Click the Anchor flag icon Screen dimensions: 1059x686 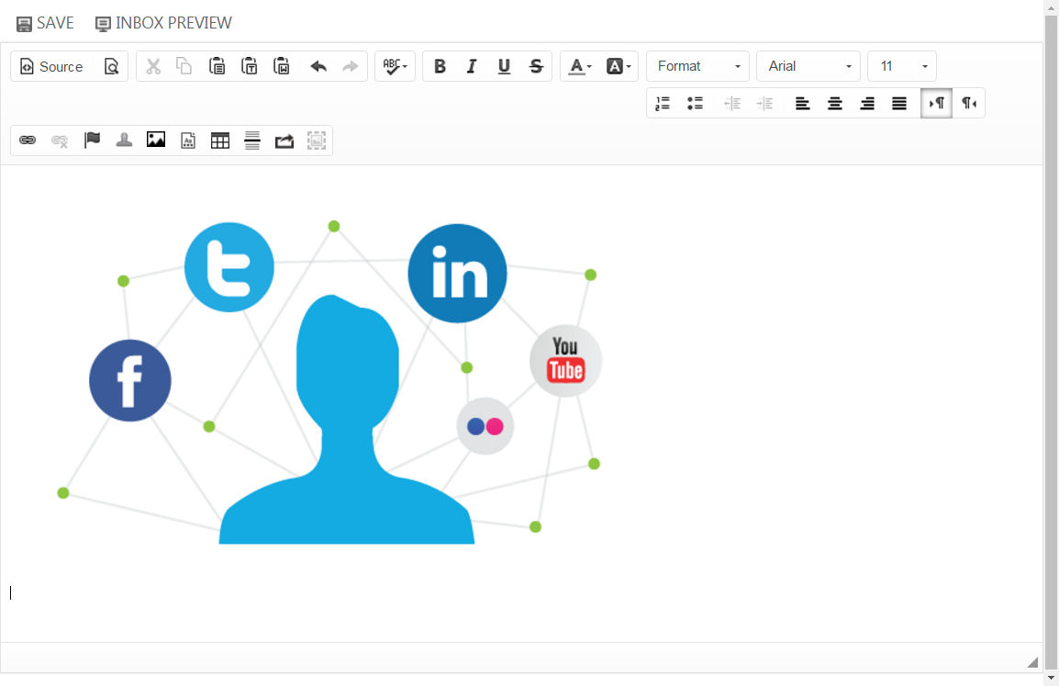(92, 141)
